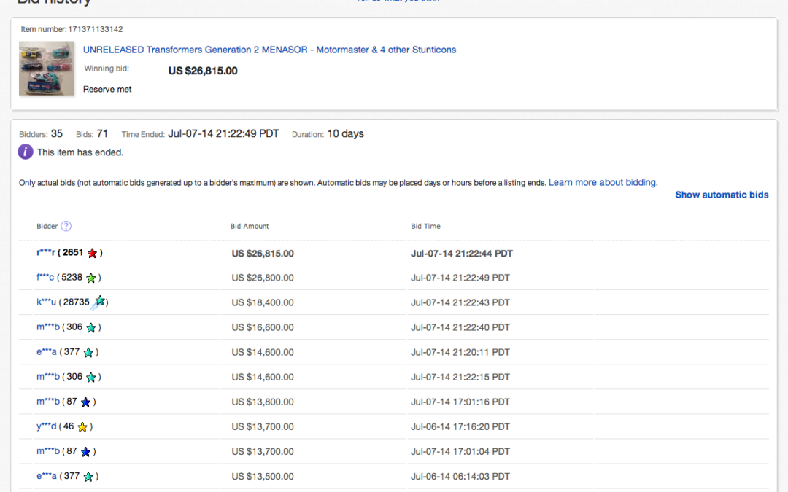This screenshot has width=788, height=492.
Task: Open winning bidder r***r profile
Action: tap(46, 253)
